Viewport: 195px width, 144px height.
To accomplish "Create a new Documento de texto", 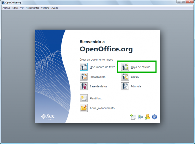I will [x=102, y=67].
